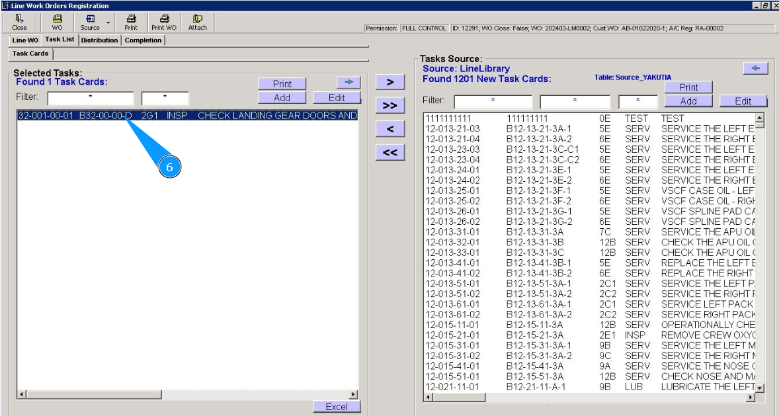Click the single > move button
This screenshot has height=416, width=779.
pyautogui.click(x=390, y=82)
